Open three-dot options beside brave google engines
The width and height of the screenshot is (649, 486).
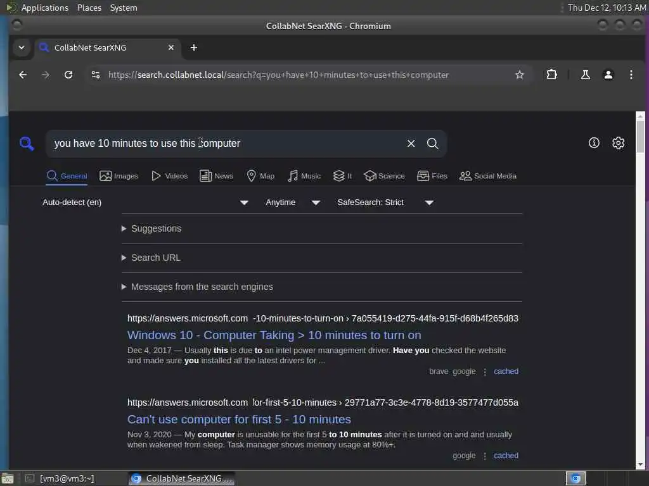[485, 372]
